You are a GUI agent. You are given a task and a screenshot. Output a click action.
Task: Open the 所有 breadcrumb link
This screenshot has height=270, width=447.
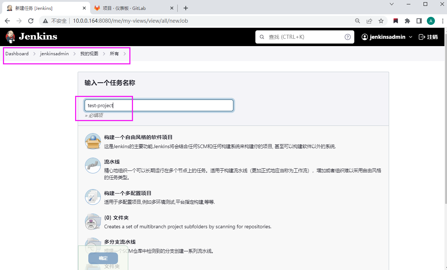pos(114,54)
